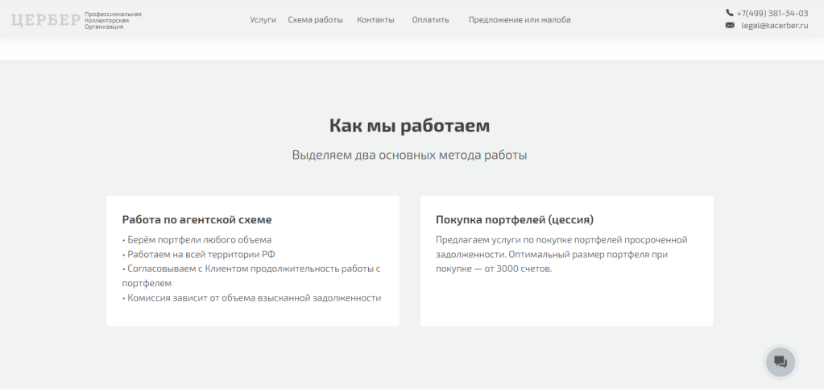This screenshot has height=391, width=824.
Task: Open Предложение или жалоба page
Action: [x=520, y=20]
